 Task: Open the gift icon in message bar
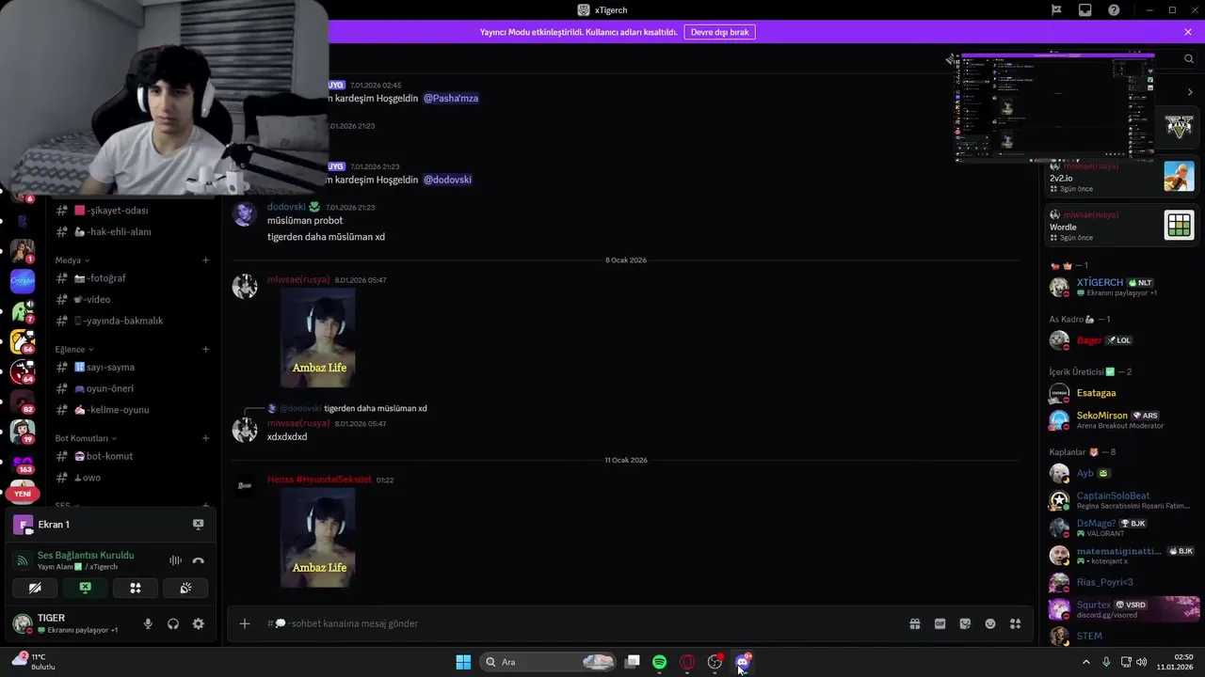[x=914, y=623]
